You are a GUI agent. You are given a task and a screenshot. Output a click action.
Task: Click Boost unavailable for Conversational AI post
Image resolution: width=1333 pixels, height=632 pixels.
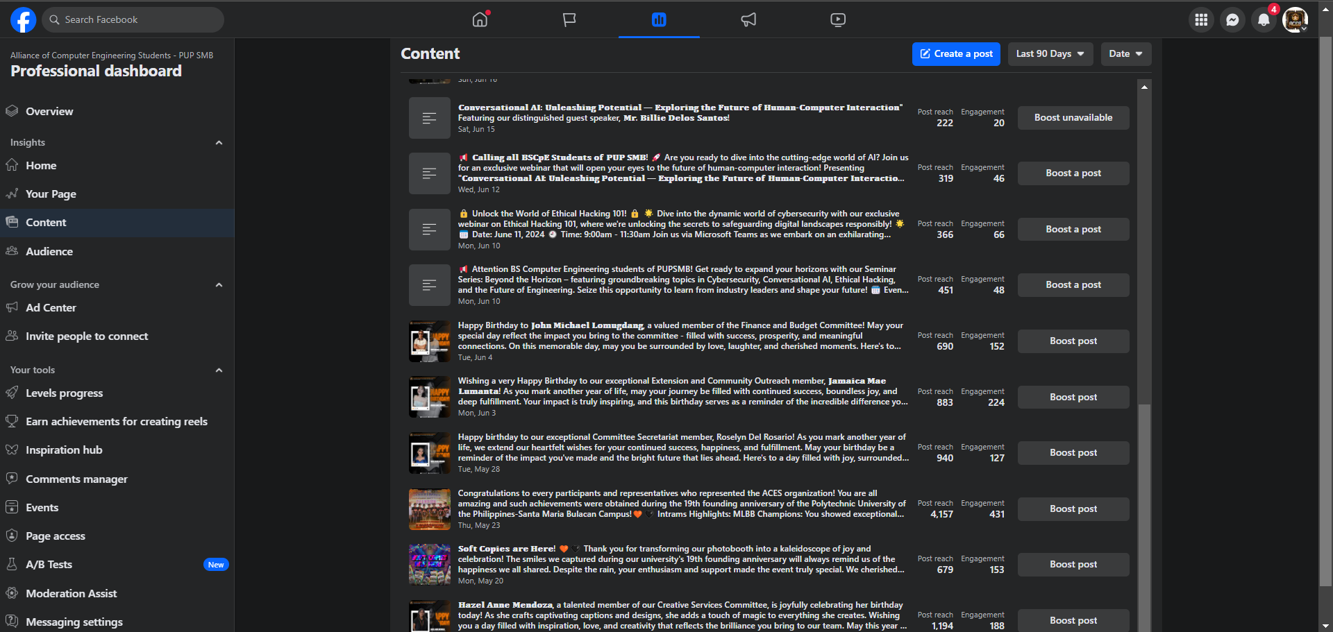(x=1073, y=118)
